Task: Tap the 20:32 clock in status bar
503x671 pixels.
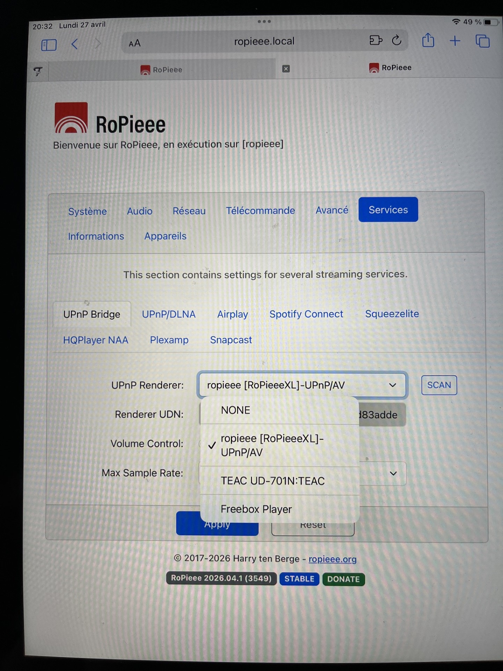Action: click(42, 26)
